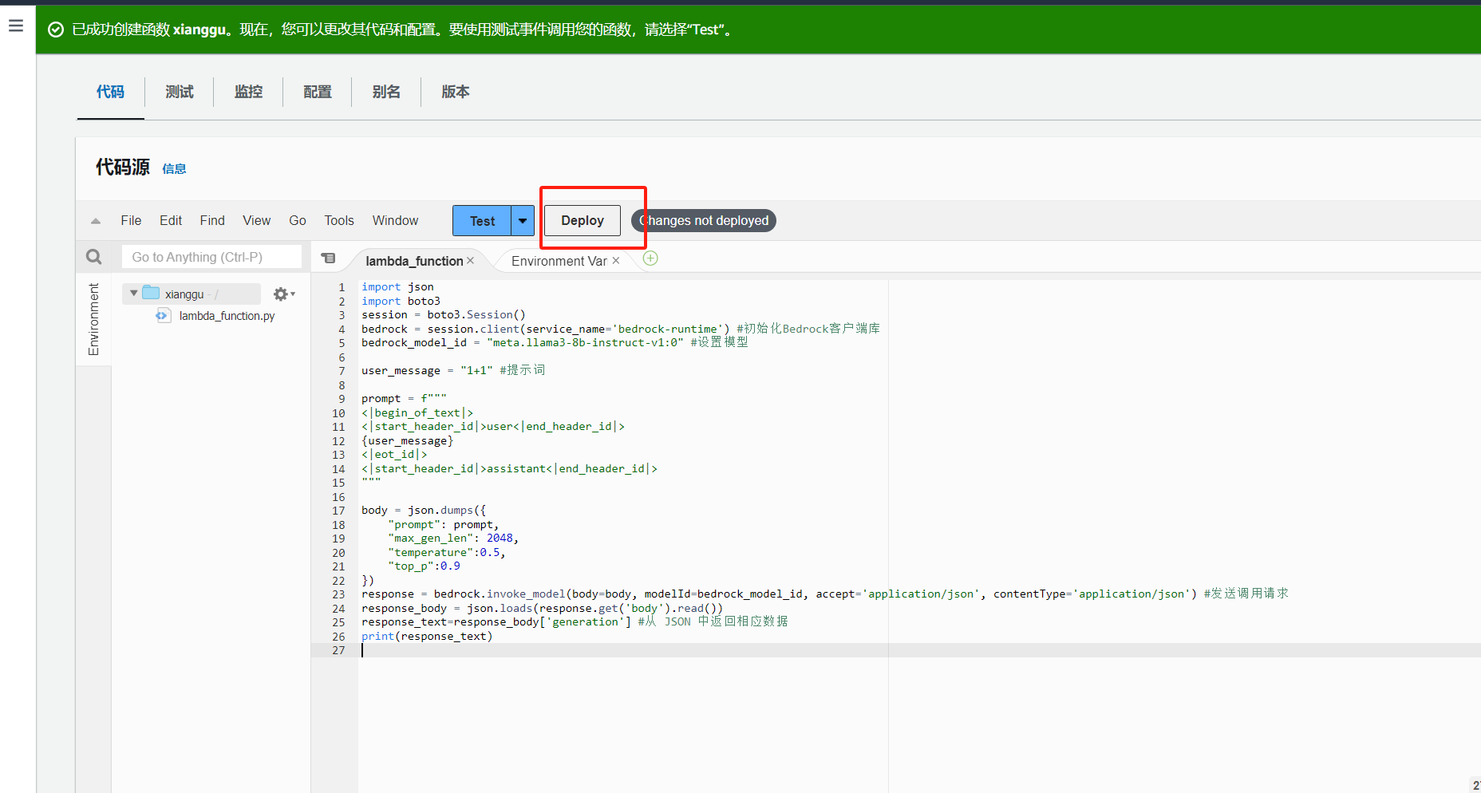The height and width of the screenshot is (793, 1481).
Task: Click the 信息 link next to 代码源
Action: click(x=174, y=168)
